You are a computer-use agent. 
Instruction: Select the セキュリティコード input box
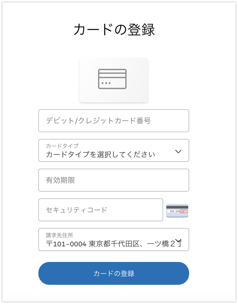click(101, 210)
